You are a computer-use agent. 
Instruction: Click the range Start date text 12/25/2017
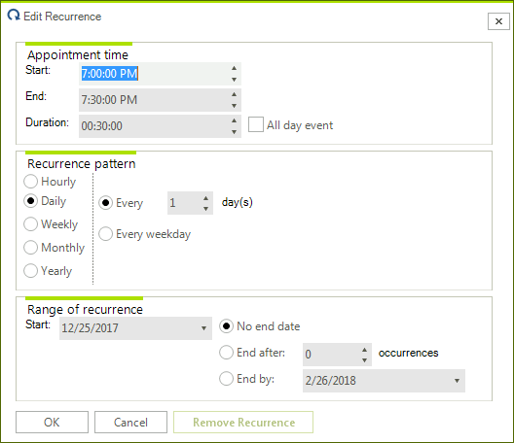pyautogui.click(x=90, y=328)
